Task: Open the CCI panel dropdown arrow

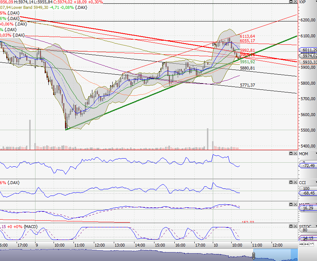Action: click(x=316, y=183)
